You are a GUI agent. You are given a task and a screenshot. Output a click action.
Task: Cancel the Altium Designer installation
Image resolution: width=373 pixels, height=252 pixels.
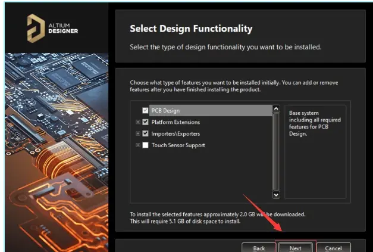334,248
